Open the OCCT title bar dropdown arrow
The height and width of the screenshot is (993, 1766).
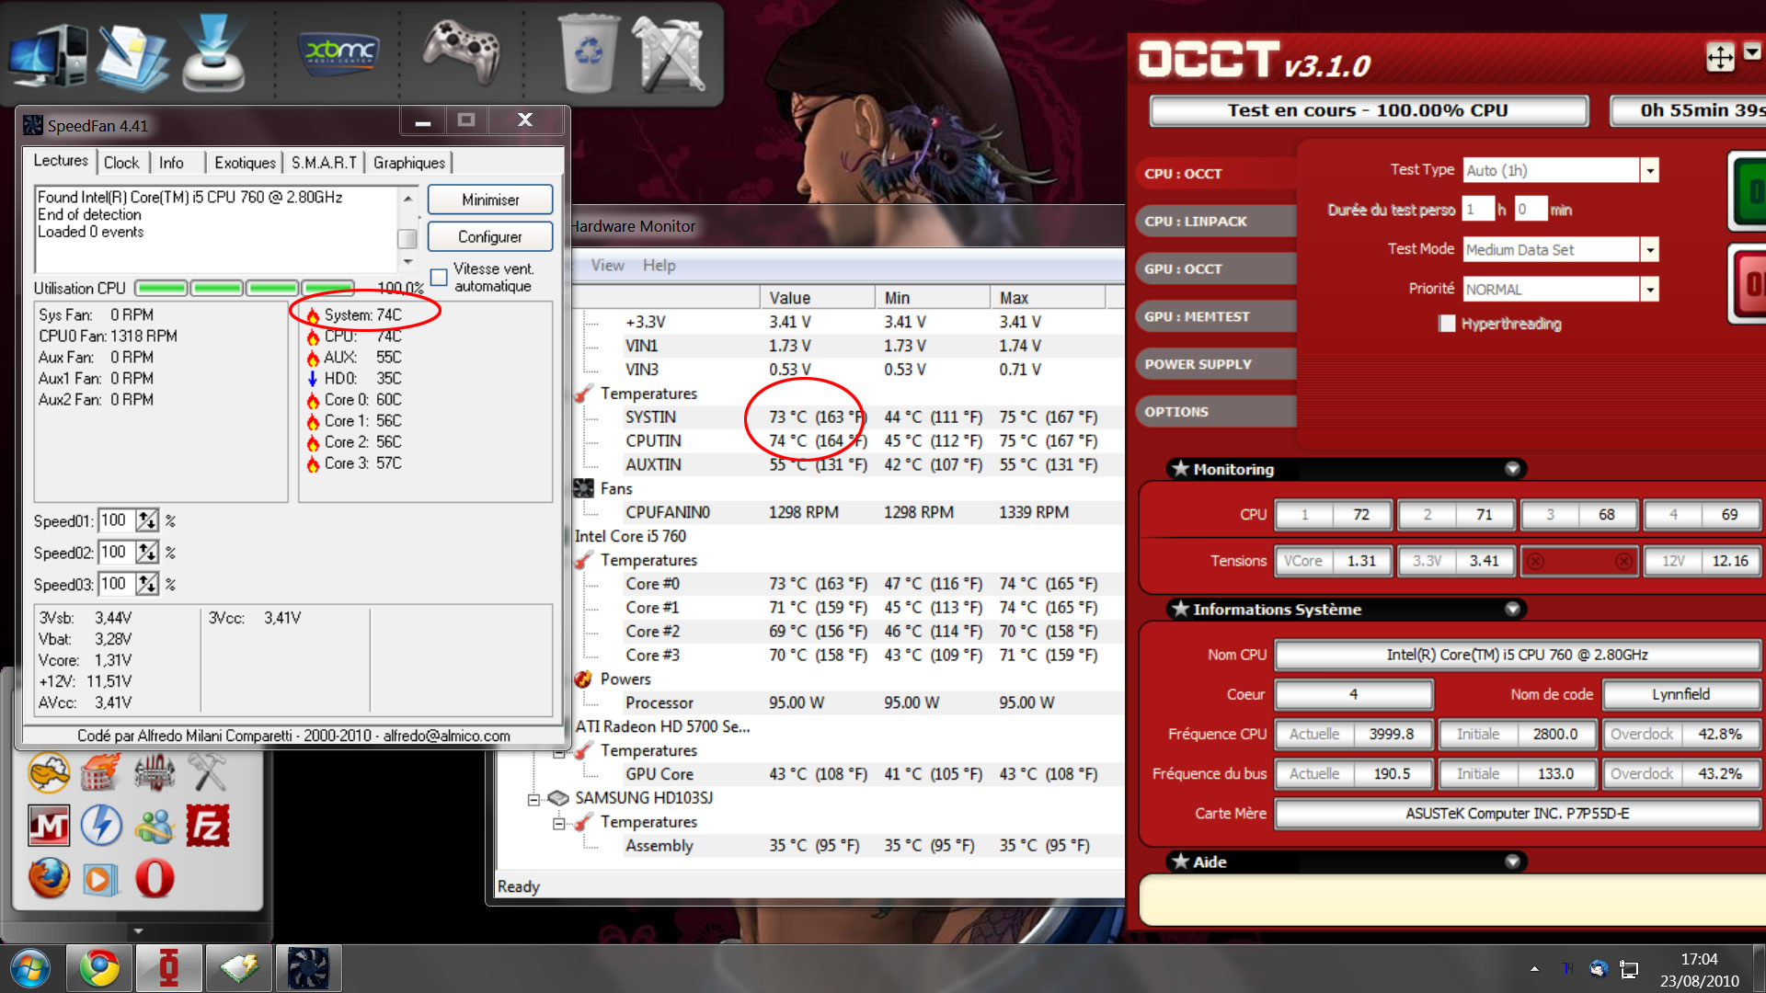[x=1752, y=53]
